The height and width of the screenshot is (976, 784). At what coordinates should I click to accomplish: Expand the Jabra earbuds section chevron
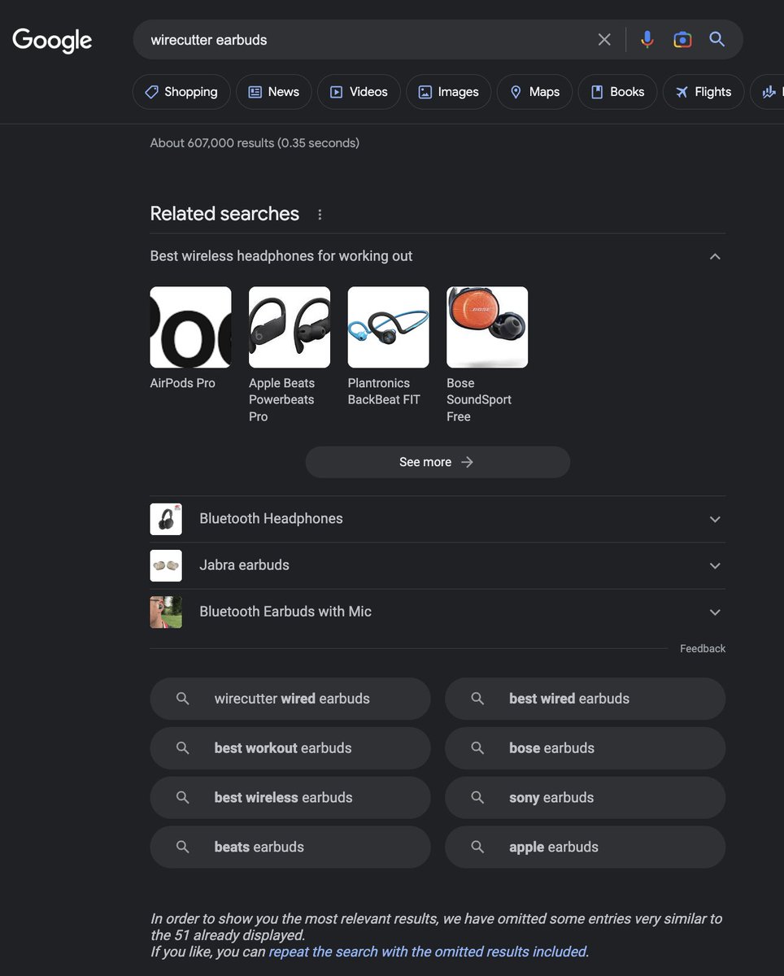(x=715, y=565)
